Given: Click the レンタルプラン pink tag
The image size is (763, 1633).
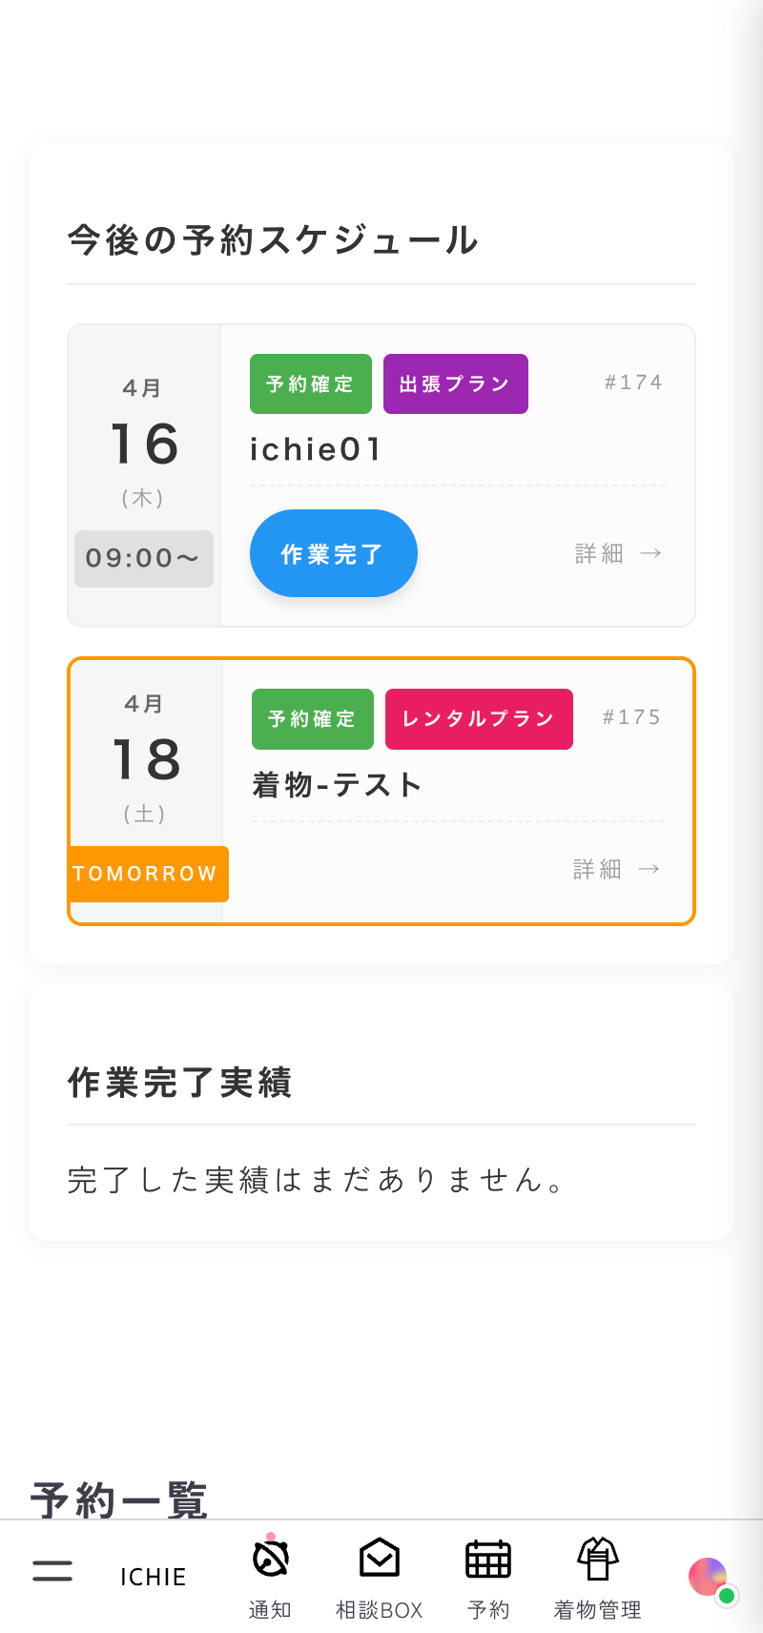Looking at the screenshot, I should coord(479,719).
